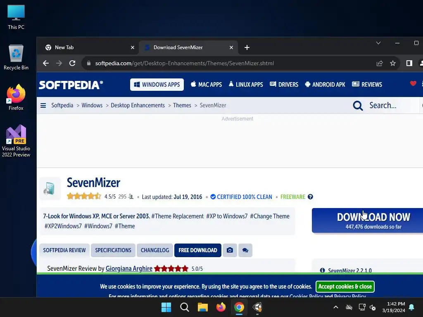This screenshot has height=317, width=423.
Task: Follow the Desktop Enhancements breadcrumb link
Action: point(138,105)
